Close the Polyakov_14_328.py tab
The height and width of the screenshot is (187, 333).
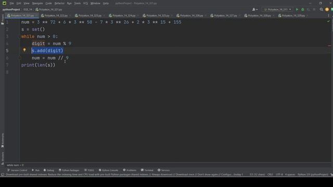click(x=273, y=16)
